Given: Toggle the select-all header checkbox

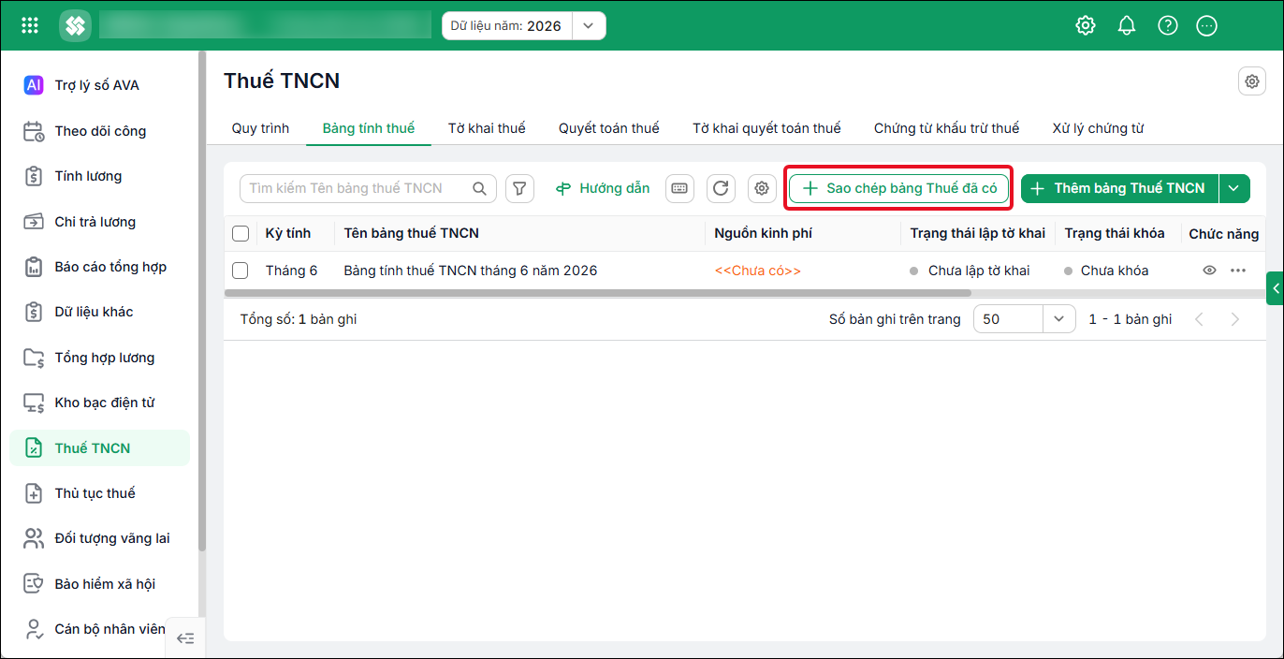Looking at the screenshot, I should [x=241, y=233].
